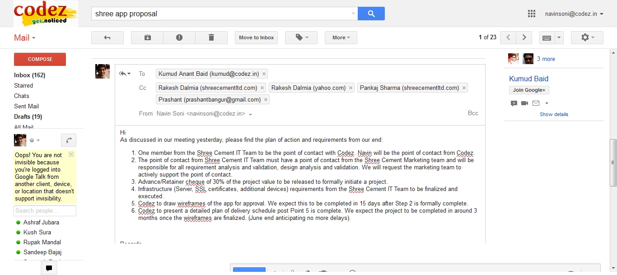Open the settings gear menu
This screenshot has width=617, height=275.
587,37
